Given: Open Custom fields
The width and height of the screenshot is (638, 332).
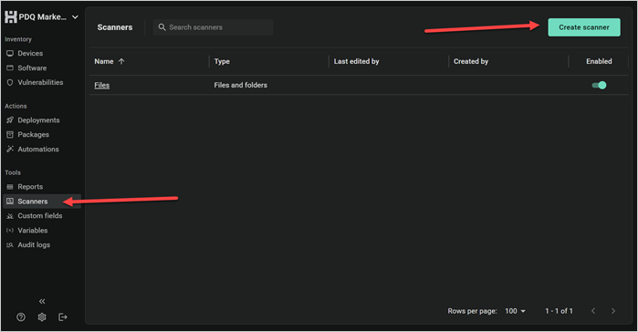Looking at the screenshot, I should 40,216.
